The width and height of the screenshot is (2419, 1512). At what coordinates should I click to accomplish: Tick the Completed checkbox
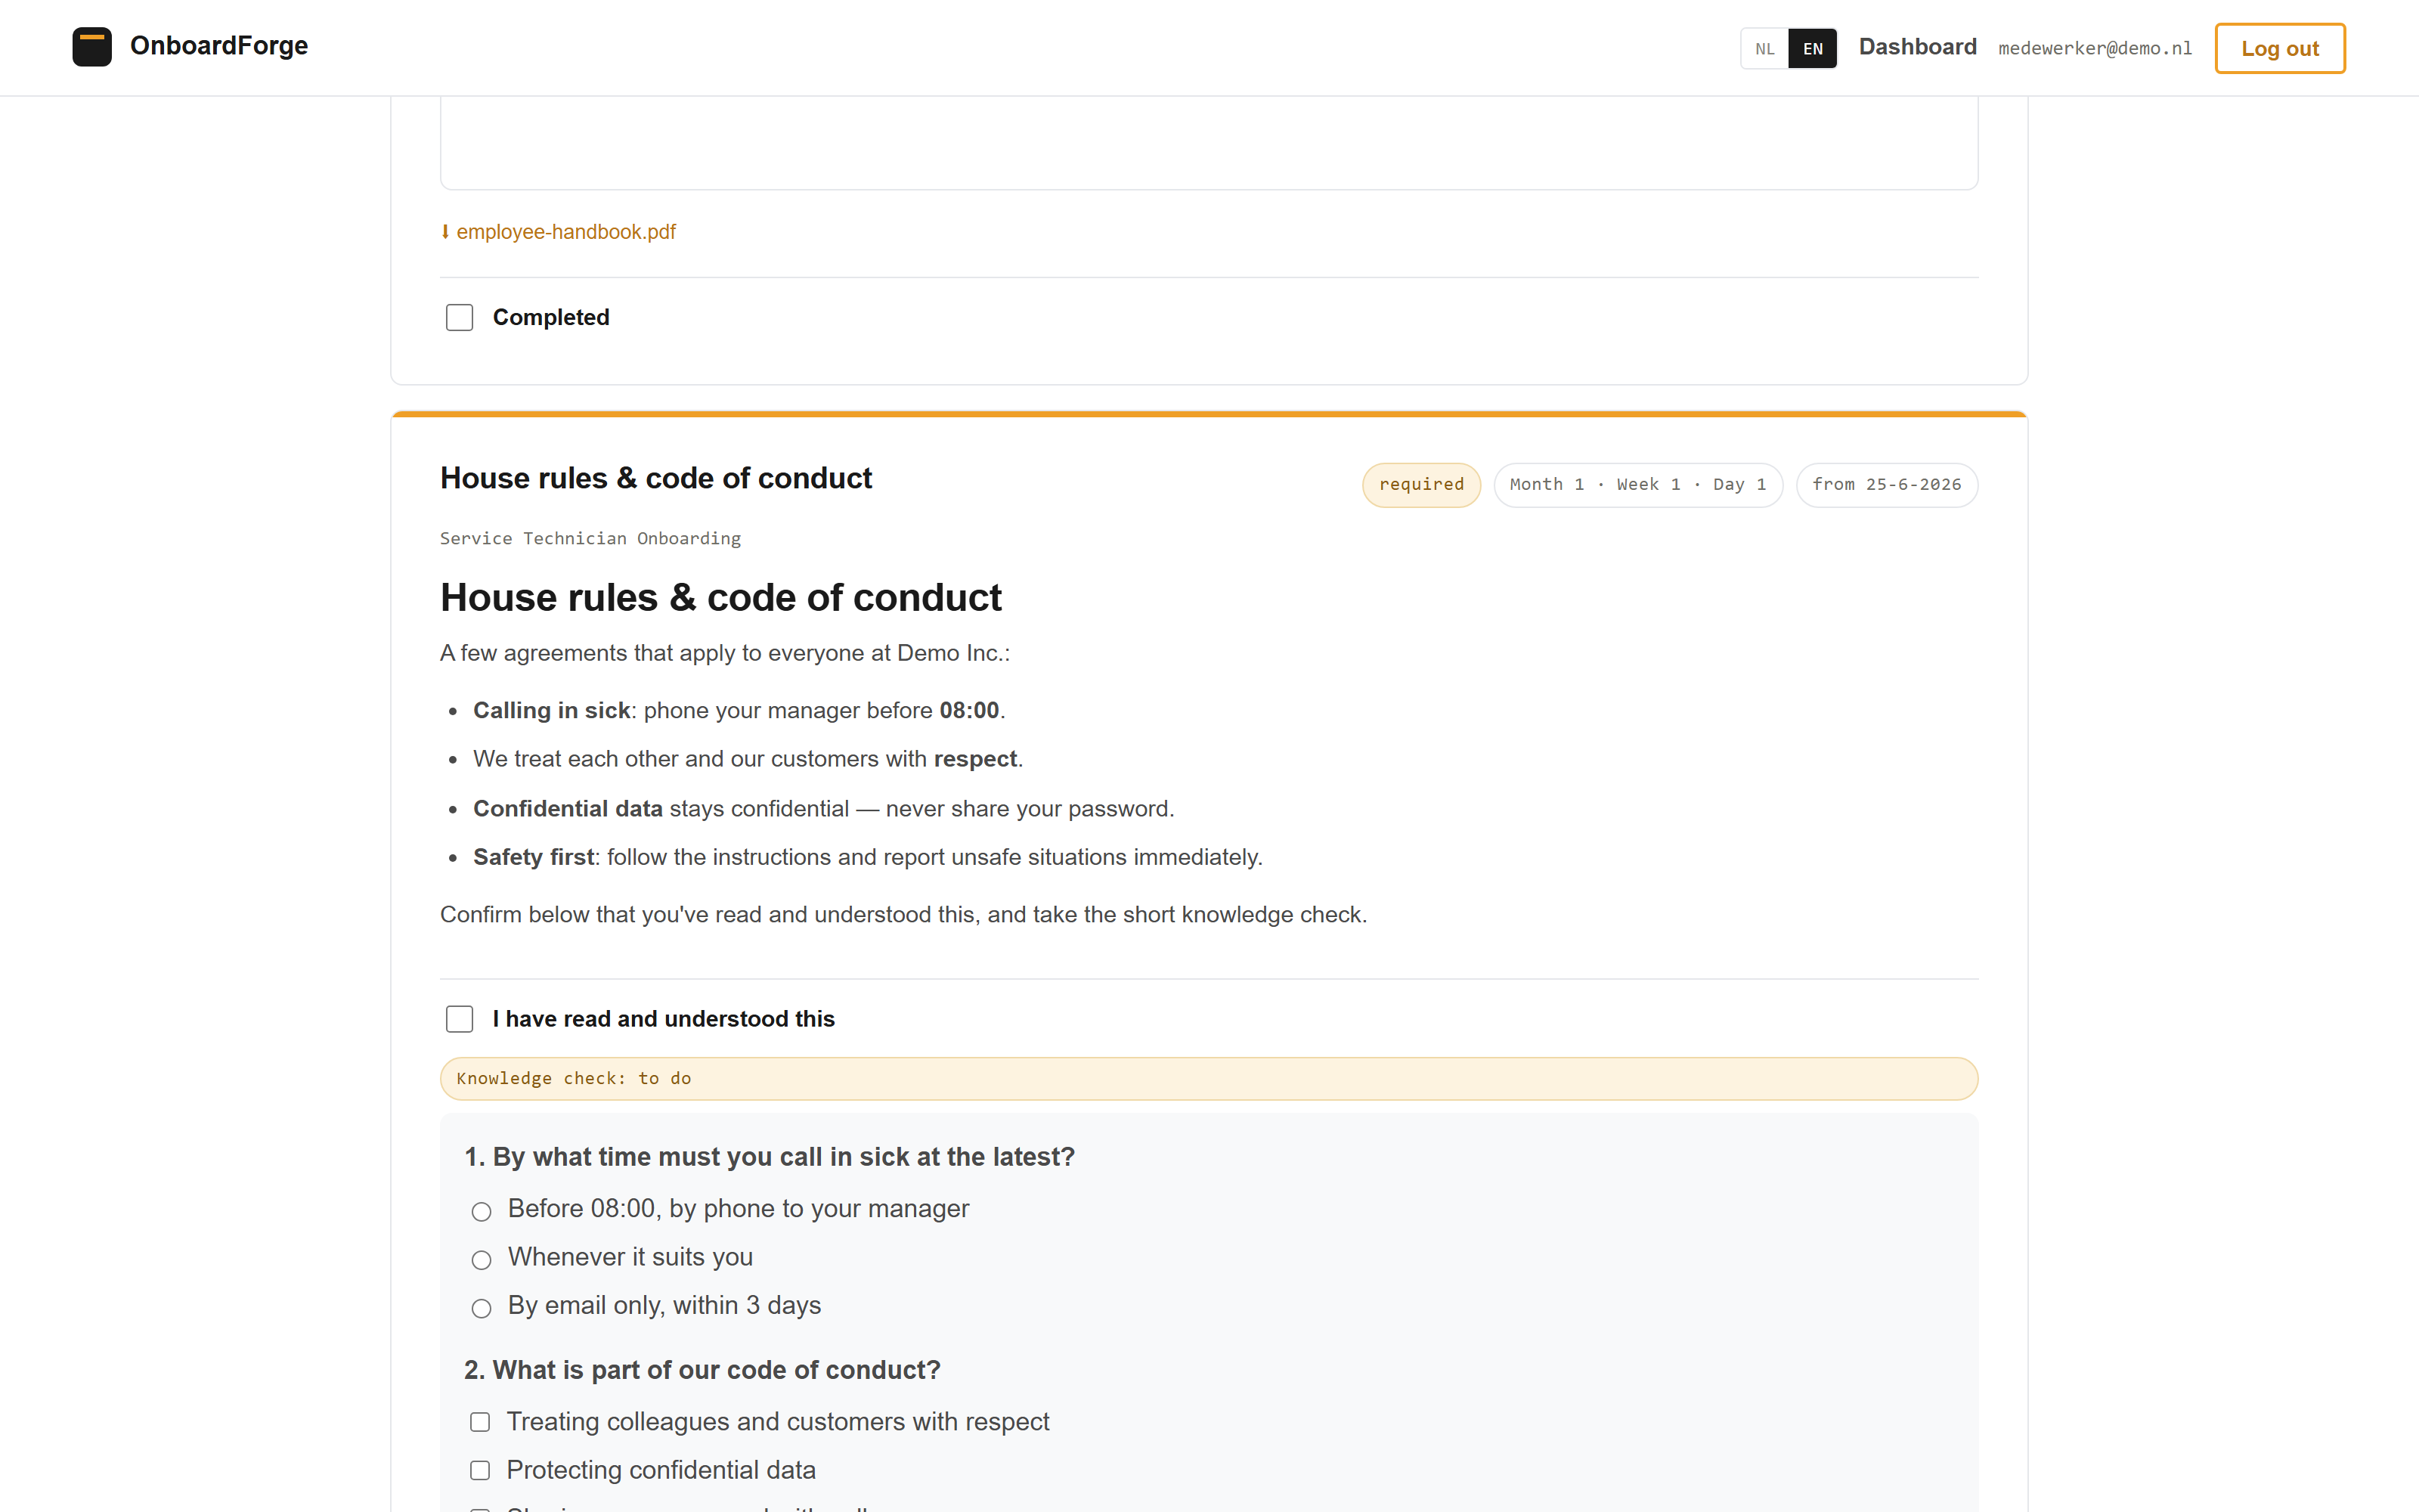click(x=459, y=318)
